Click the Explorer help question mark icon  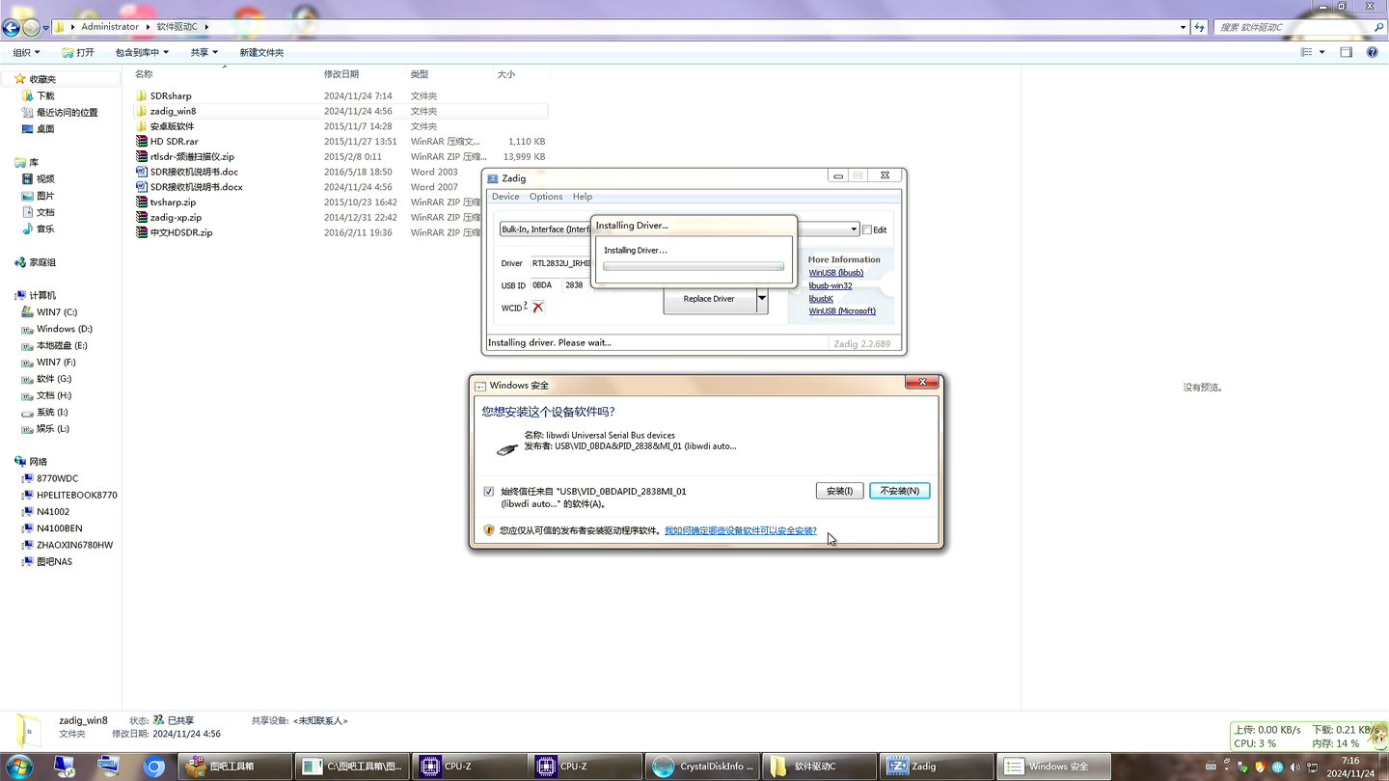click(x=1372, y=52)
